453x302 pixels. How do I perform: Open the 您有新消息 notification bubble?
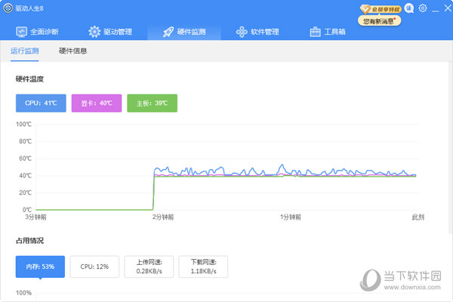click(x=379, y=21)
